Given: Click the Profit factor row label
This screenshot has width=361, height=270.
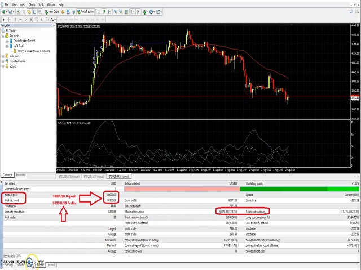Looking at the screenshot, I should 11,206.
